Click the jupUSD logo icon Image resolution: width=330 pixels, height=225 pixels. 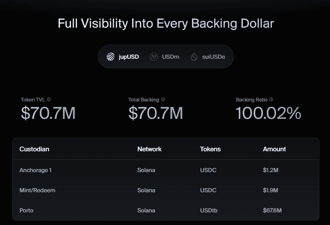pos(110,57)
